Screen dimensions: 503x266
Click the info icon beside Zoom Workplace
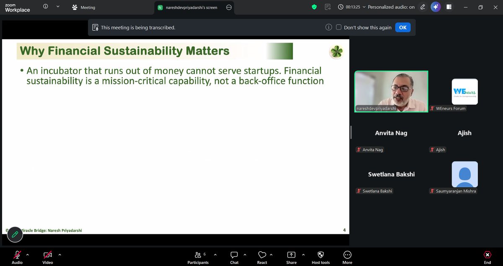[x=45, y=7]
